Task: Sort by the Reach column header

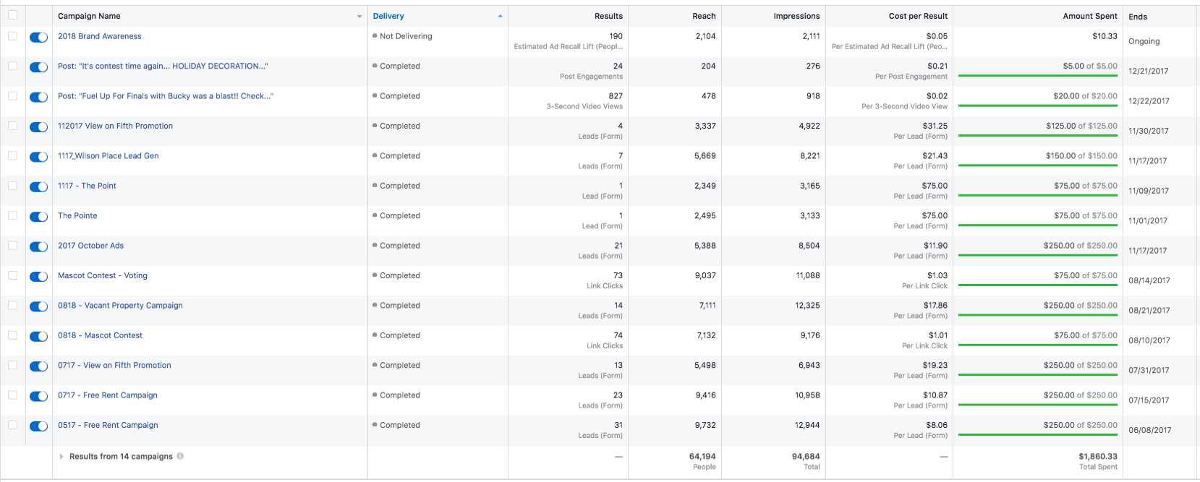Action: [x=704, y=16]
